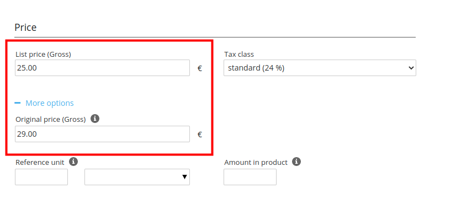Open the empty Reference unit type dropdown
This screenshot has height=204, width=456.
[137, 177]
